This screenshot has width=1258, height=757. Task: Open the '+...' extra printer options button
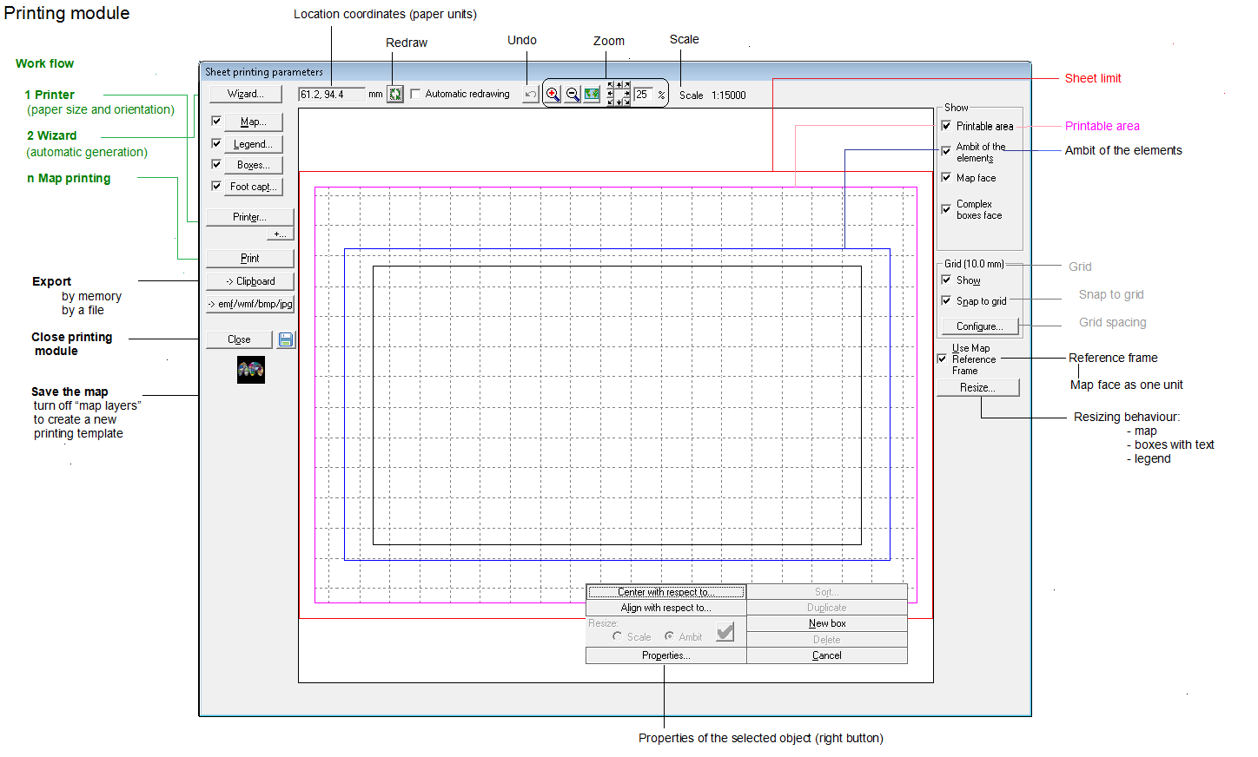point(280,234)
